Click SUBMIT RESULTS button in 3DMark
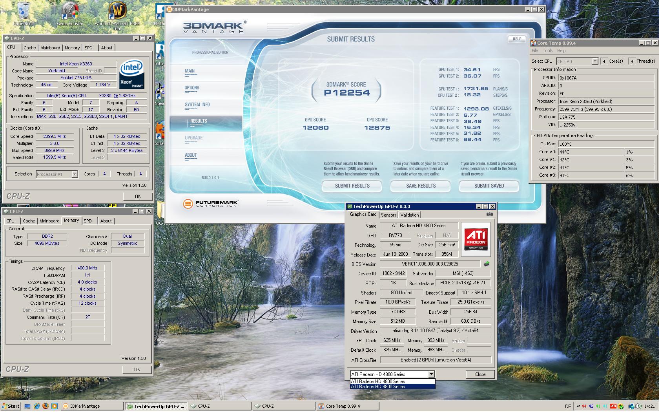The image size is (660, 412). [x=352, y=186]
